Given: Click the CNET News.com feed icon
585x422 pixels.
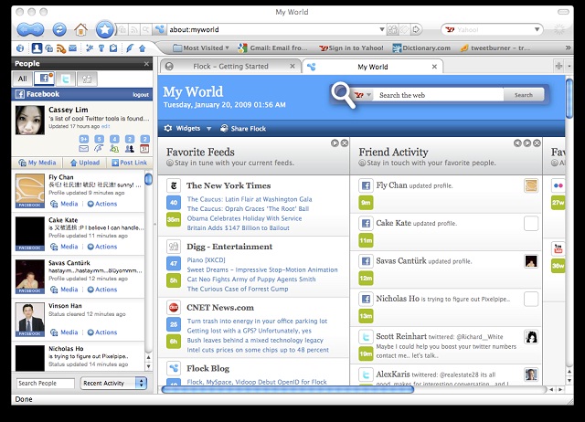Looking at the screenshot, I should click(174, 307).
